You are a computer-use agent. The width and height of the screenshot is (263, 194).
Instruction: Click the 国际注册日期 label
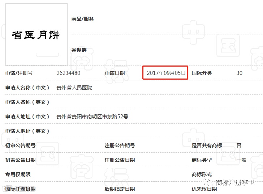pyautogui.click(x=21, y=189)
